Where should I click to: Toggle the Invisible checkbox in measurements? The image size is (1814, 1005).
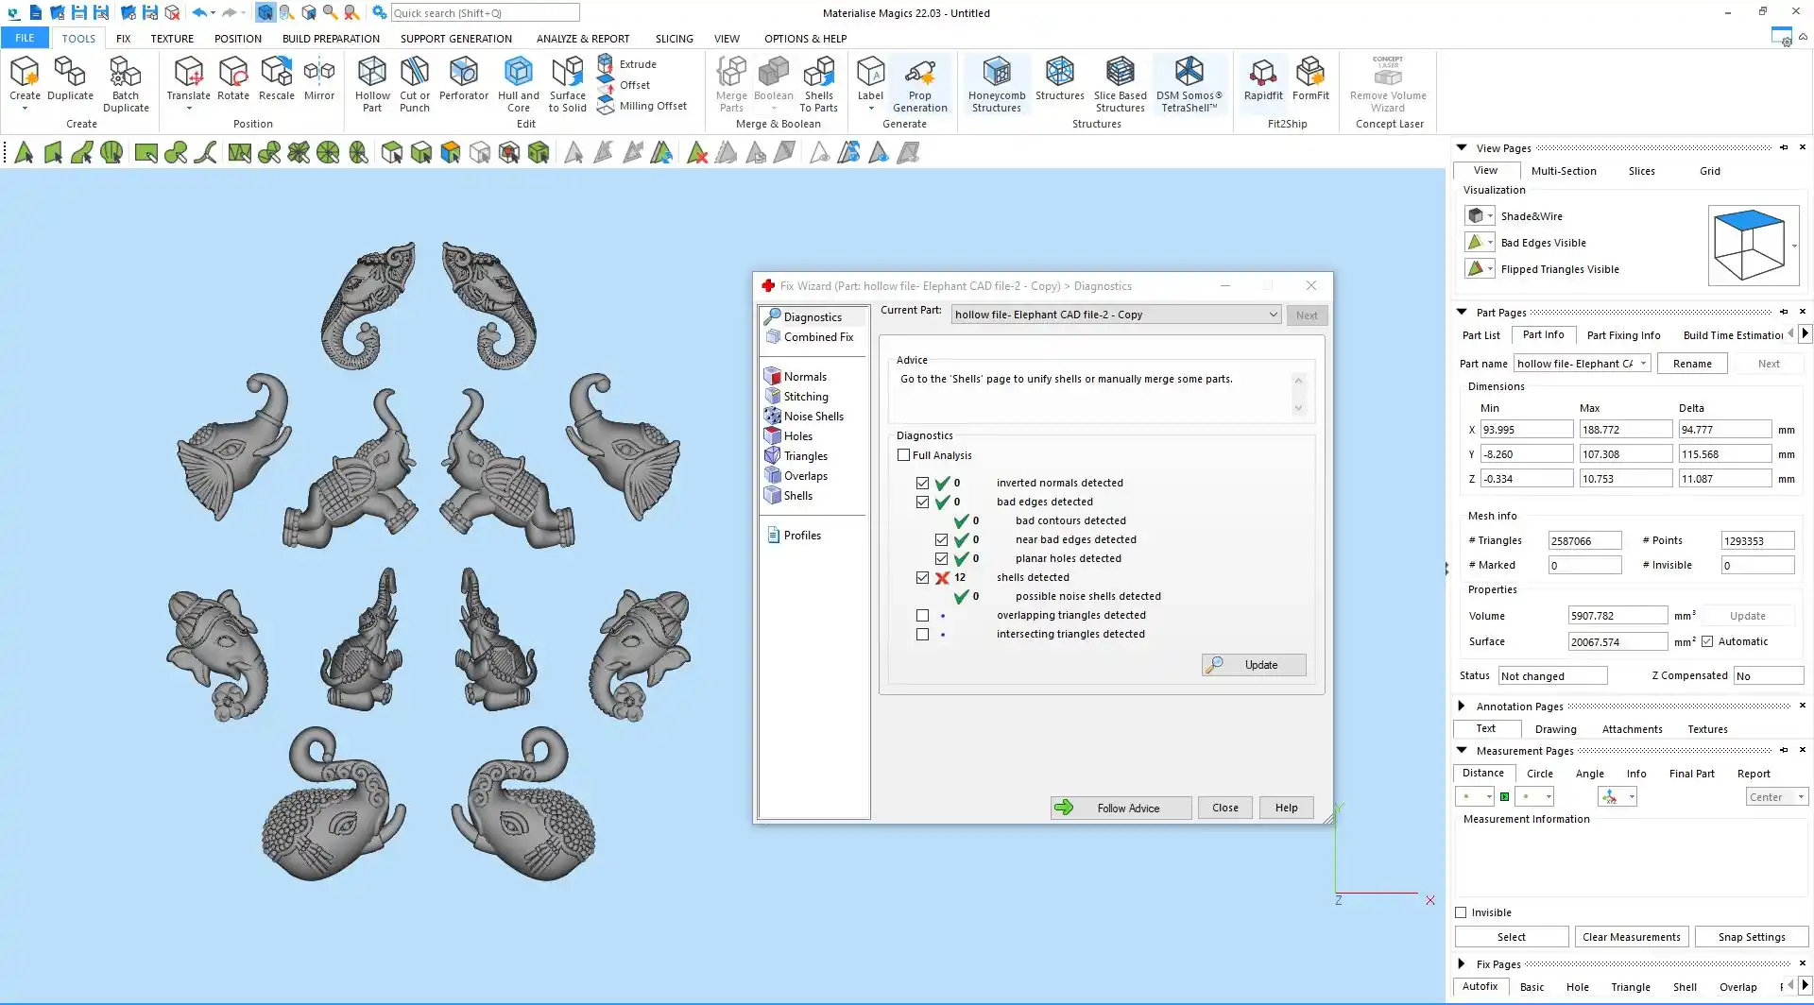click(x=1462, y=912)
